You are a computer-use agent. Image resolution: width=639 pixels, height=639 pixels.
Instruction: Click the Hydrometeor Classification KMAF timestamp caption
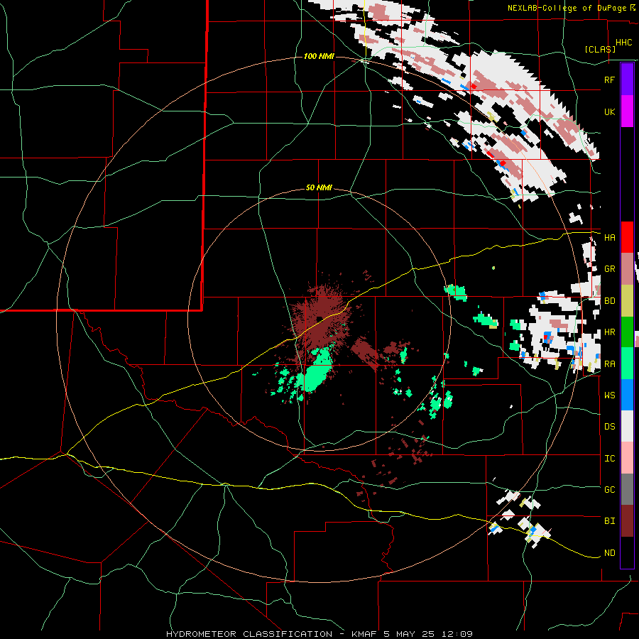319,634
